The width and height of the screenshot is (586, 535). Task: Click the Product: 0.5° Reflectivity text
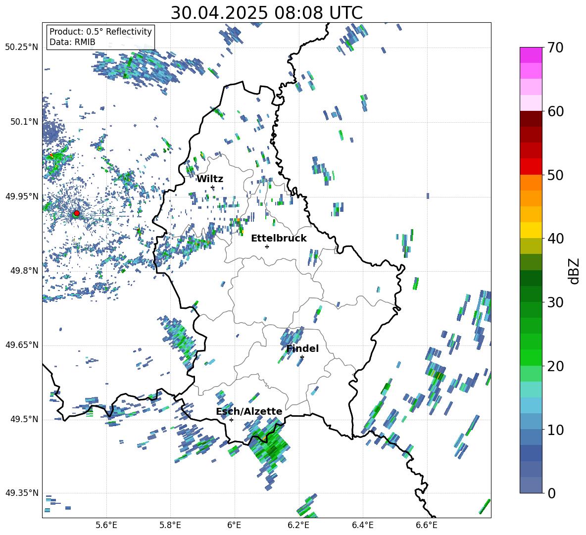[100, 31]
